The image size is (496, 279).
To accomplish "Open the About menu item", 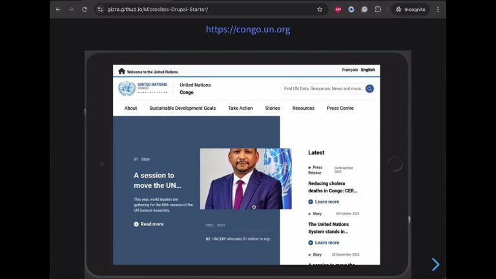I will 130,108.
